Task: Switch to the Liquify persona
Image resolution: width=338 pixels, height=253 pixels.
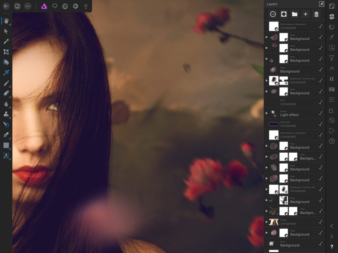Action: 65,6
